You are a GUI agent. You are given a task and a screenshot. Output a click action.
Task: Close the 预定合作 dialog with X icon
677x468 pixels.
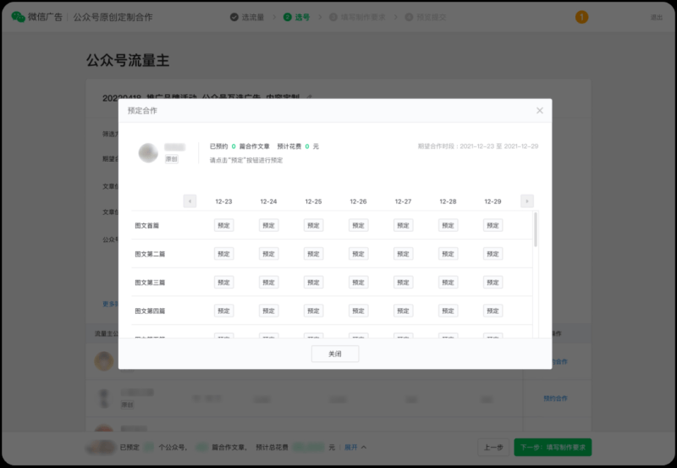coord(540,111)
